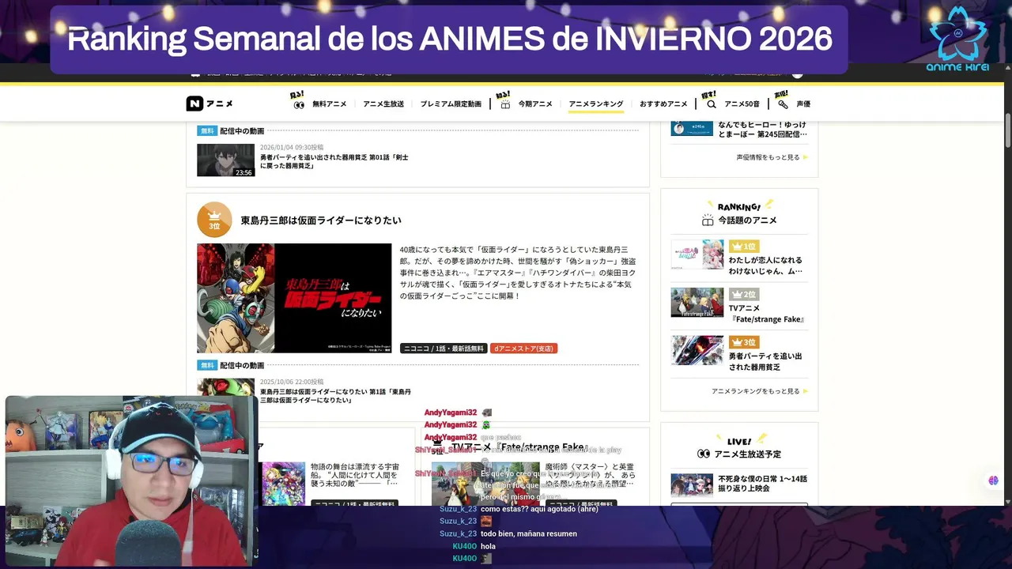Open the おすすめアニメ menu item
Viewport: 1012px width, 569px height.
point(663,104)
